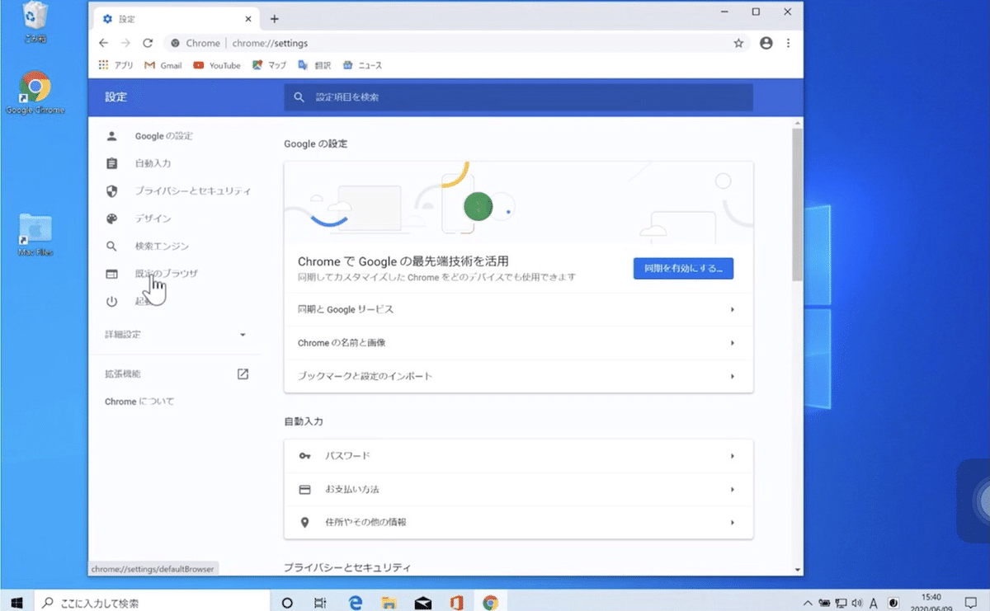This screenshot has height=611, width=990.
Task: Open the 同期と Google サービス row
Action: [518, 309]
